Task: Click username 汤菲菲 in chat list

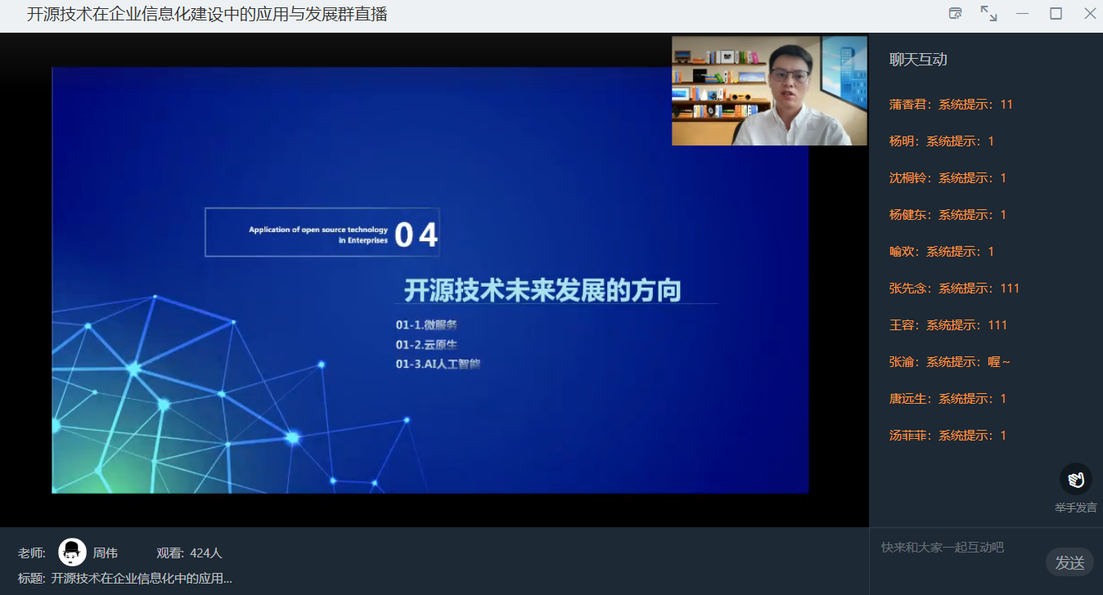Action: (x=907, y=436)
